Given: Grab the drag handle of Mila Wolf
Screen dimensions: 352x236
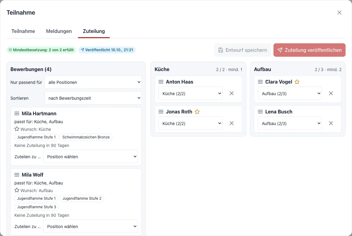Looking at the screenshot, I should (17, 175).
